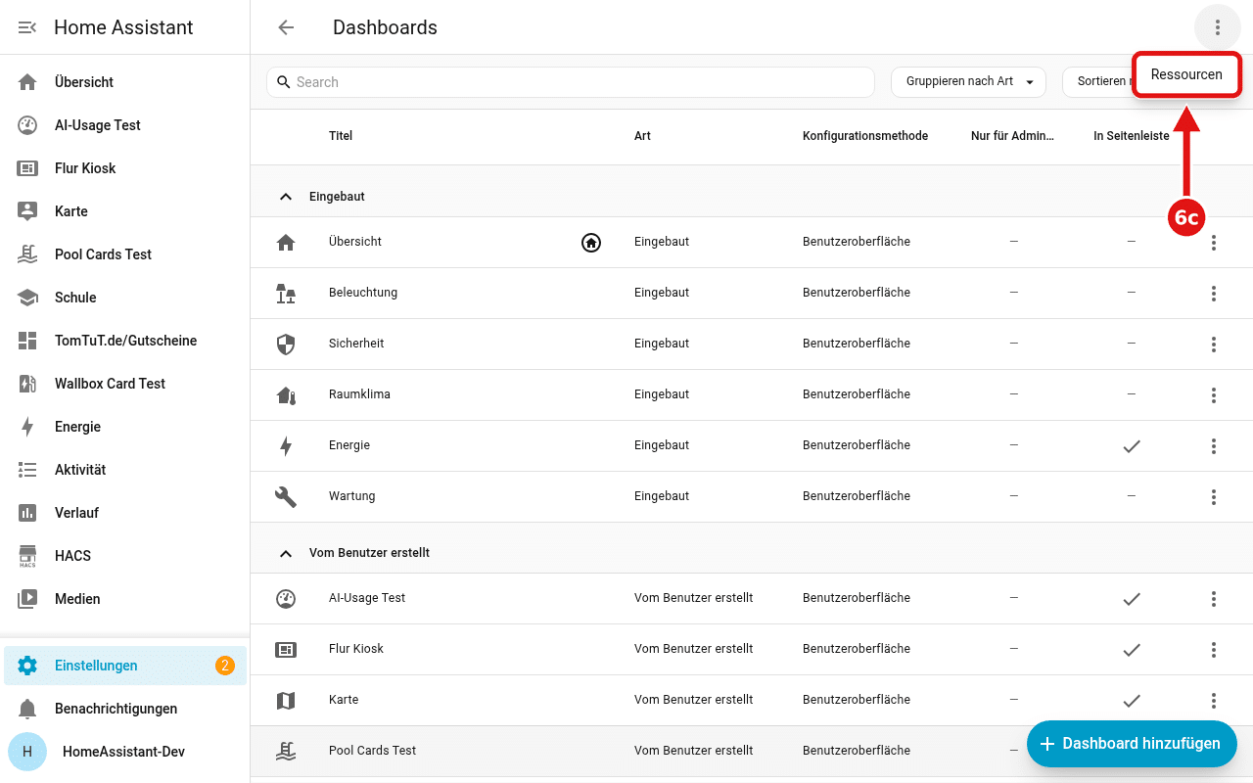This screenshot has width=1253, height=783.
Task: Open Einstellungen in the sidebar
Action: coord(125,666)
